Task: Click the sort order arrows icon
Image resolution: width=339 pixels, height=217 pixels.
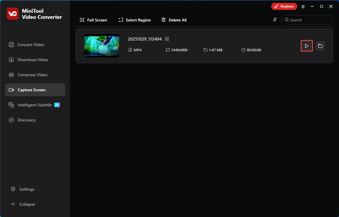Action: pyautogui.click(x=275, y=19)
